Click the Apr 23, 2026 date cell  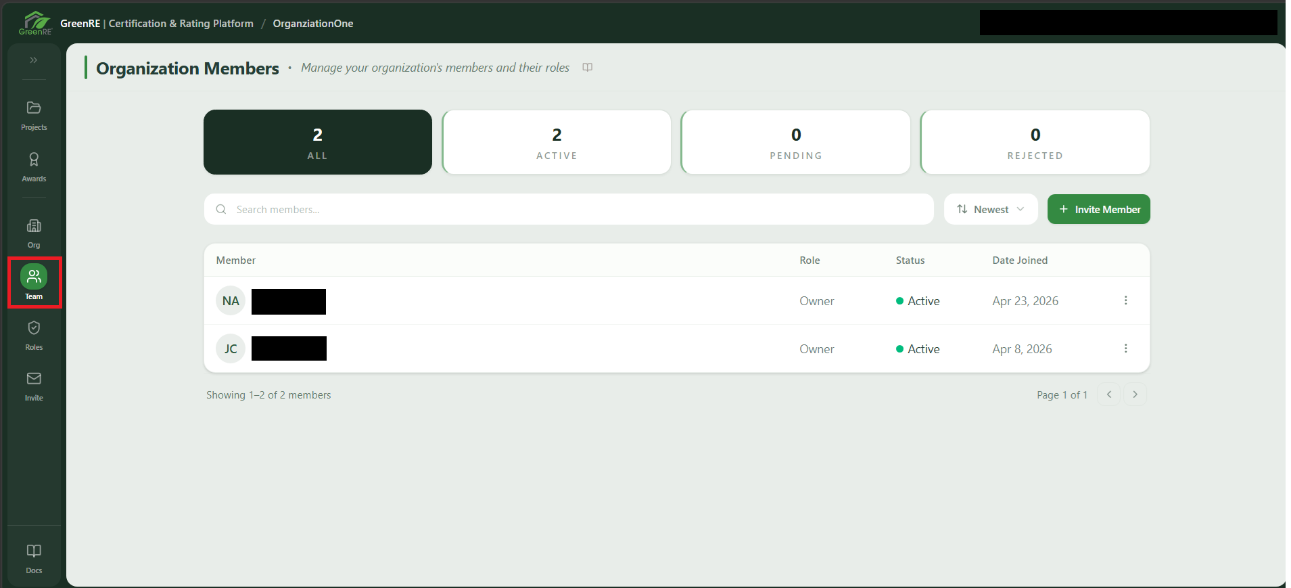[x=1025, y=301]
